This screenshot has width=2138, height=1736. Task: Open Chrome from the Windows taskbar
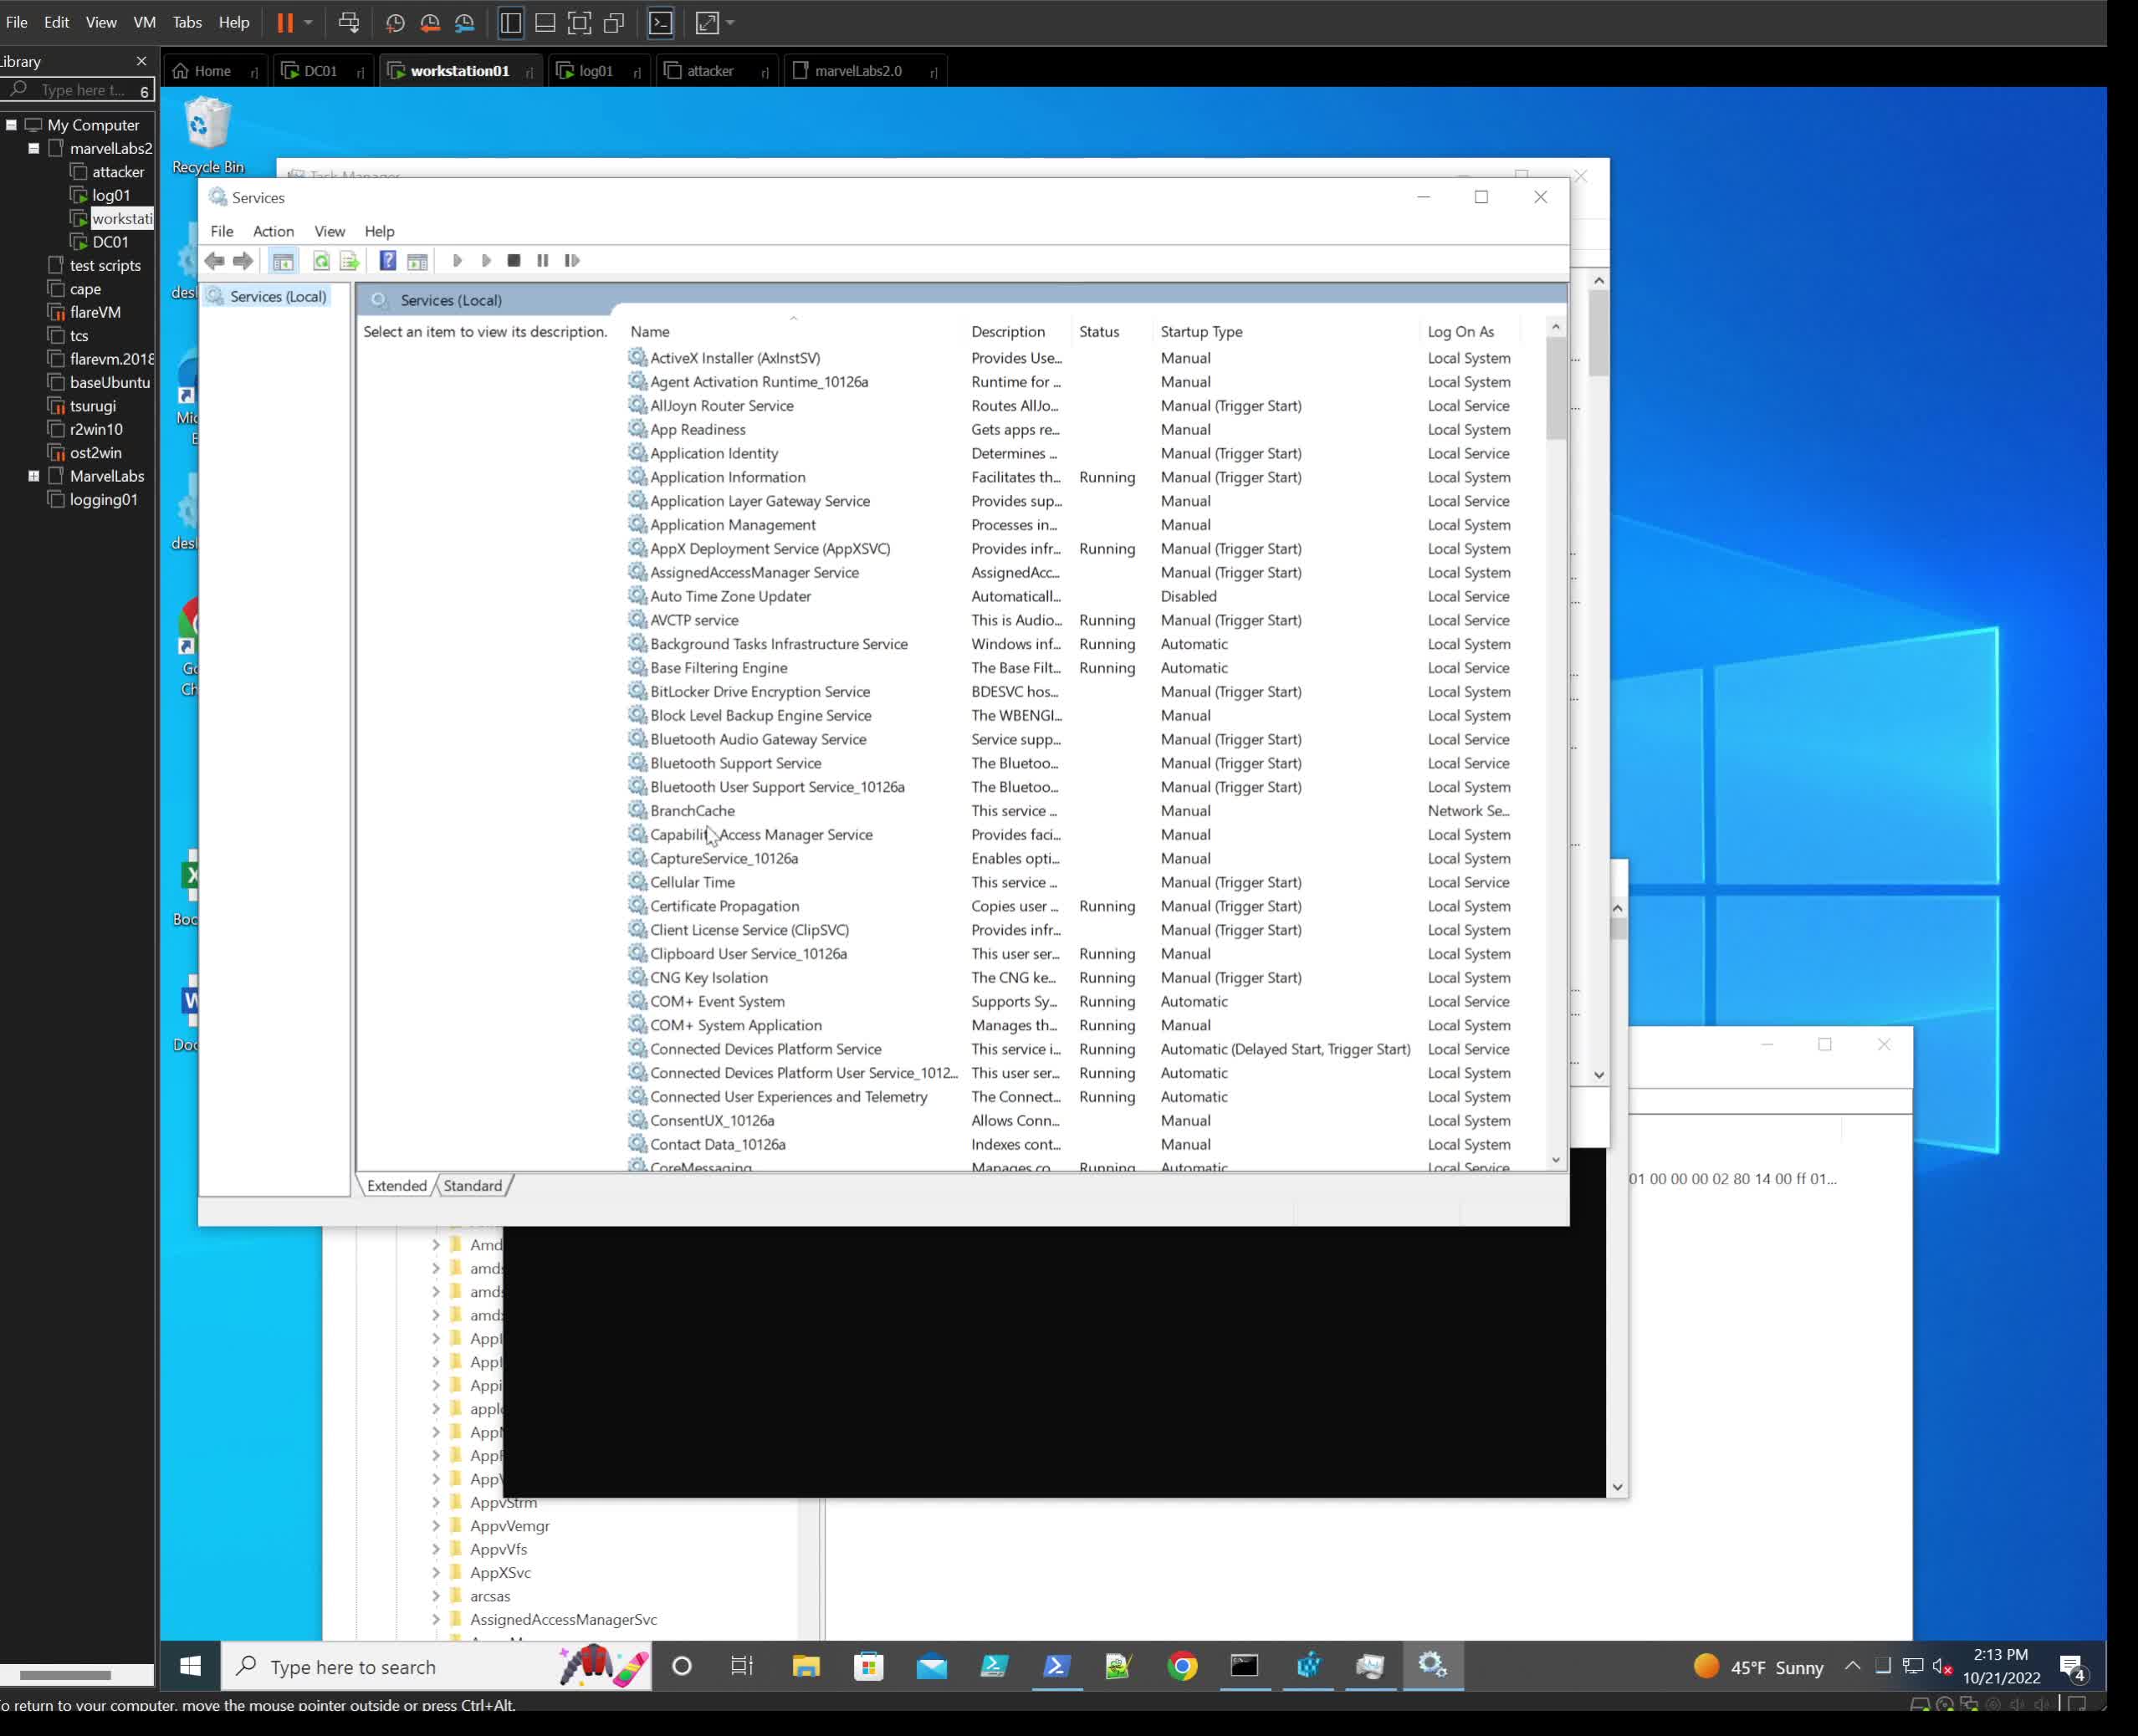tap(1182, 1667)
